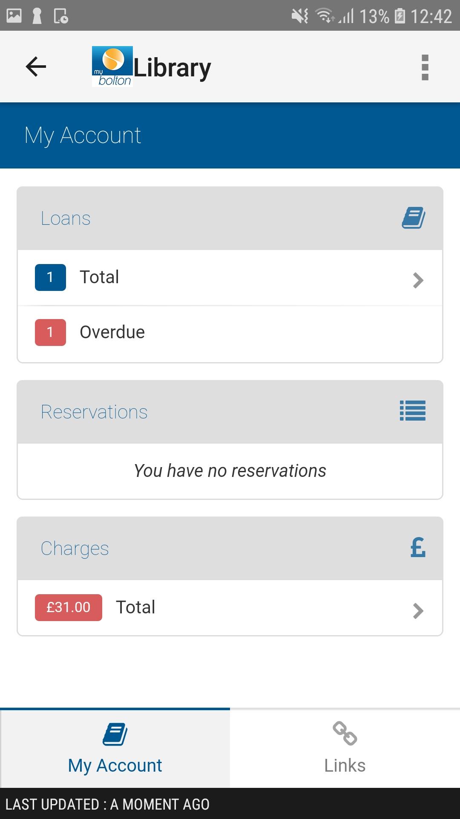Click the Charges pound sign icon

pyautogui.click(x=418, y=547)
